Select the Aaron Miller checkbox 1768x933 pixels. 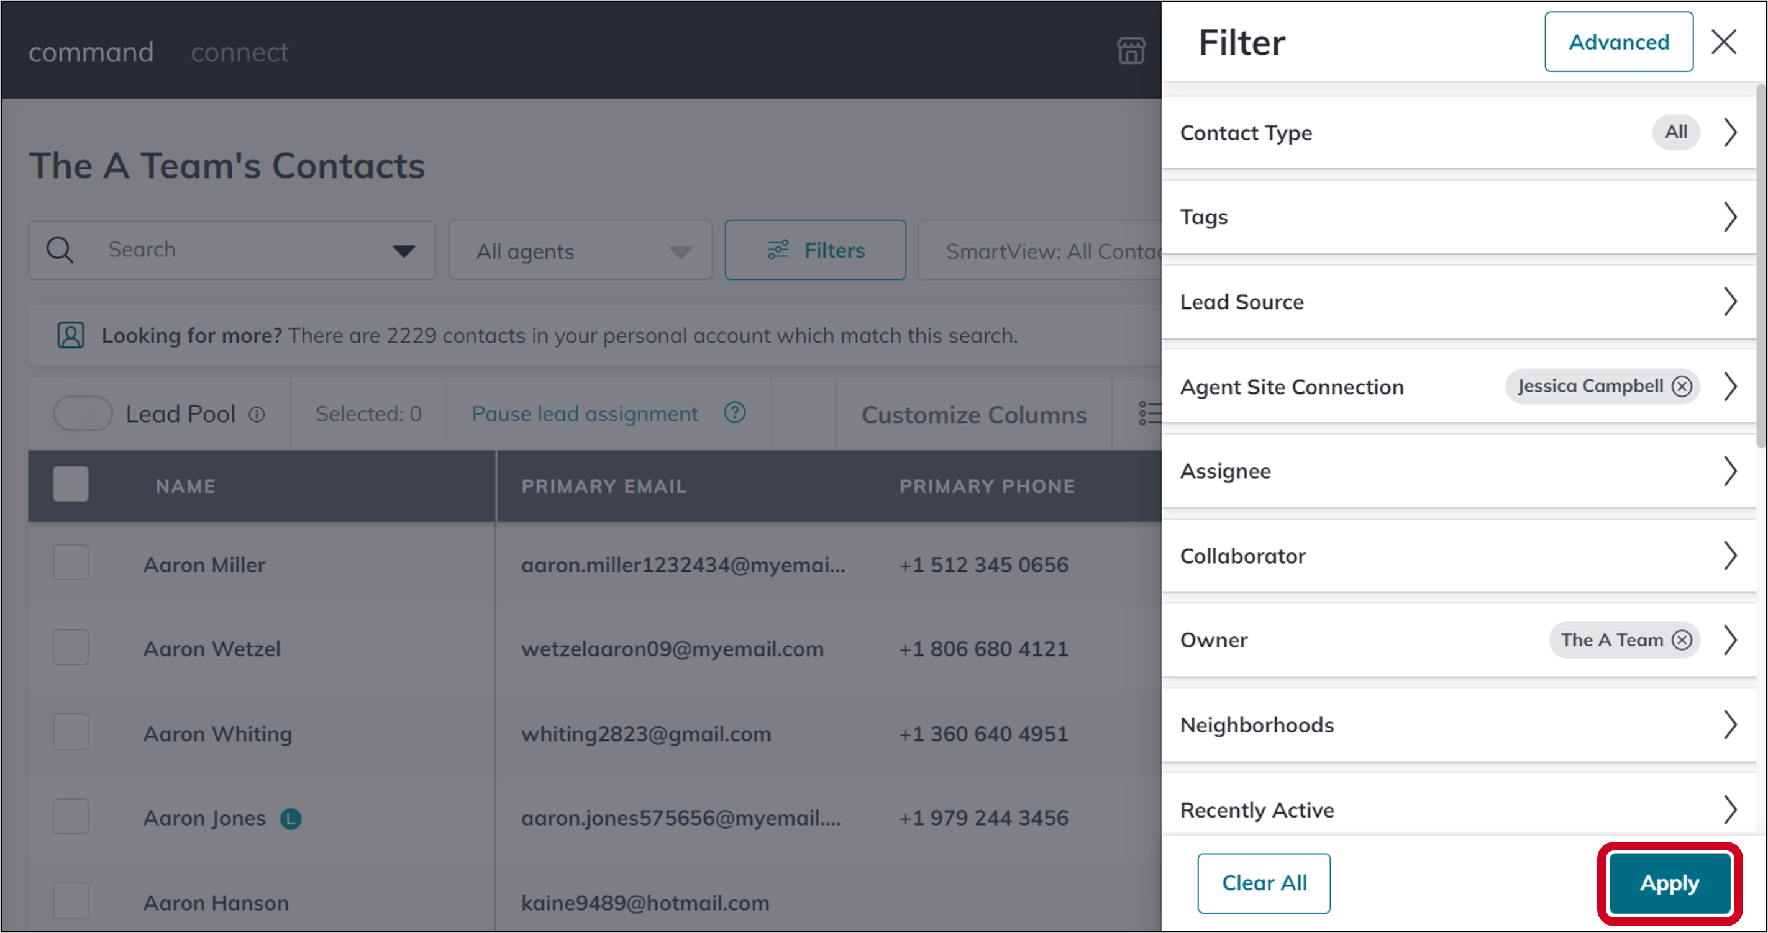click(x=71, y=562)
